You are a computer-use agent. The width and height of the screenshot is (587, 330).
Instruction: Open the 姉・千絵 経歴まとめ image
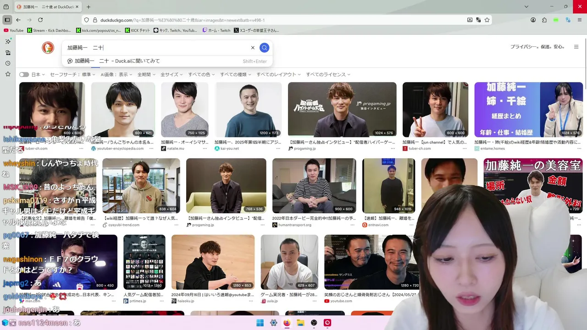(x=529, y=110)
